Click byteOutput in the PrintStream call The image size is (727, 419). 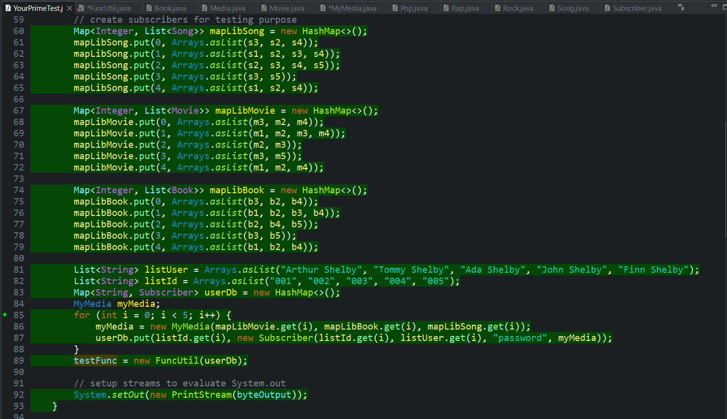264,395
